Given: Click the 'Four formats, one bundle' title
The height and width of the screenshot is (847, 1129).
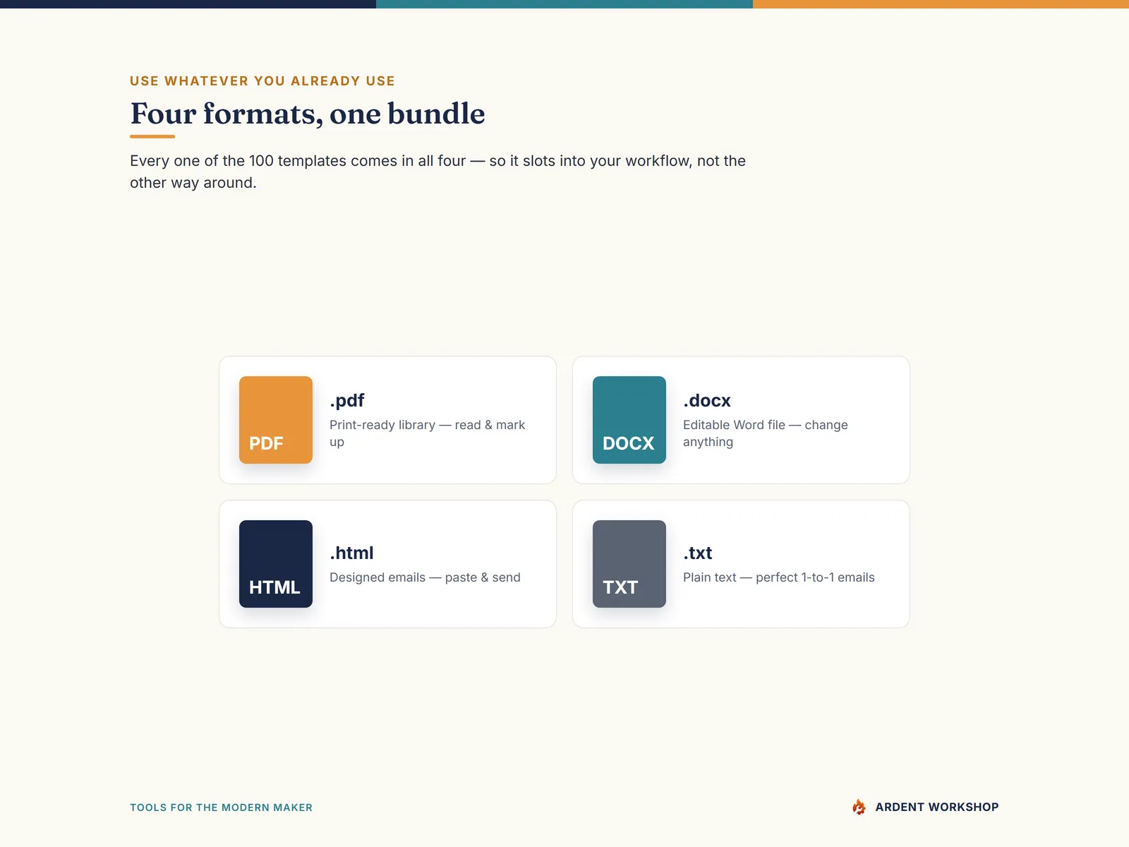Looking at the screenshot, I should [x=308, y=114].
